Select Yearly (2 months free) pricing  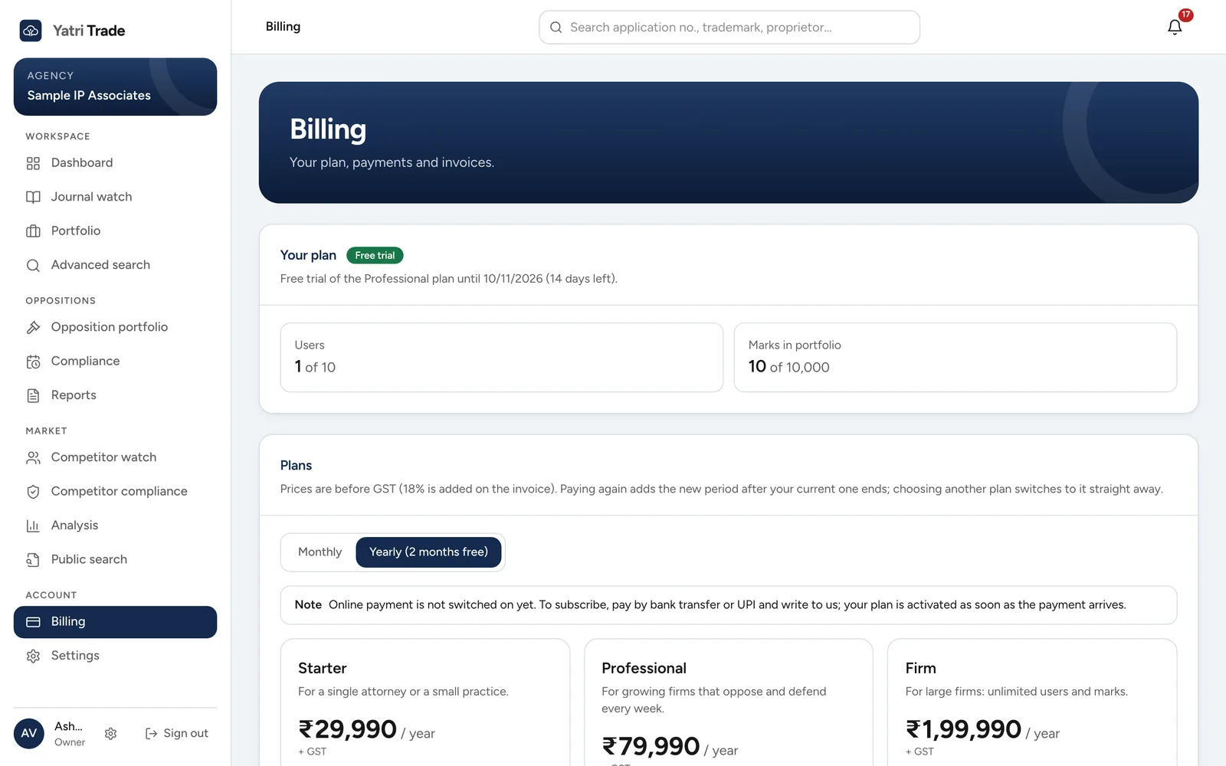click(x=428, y=552)
